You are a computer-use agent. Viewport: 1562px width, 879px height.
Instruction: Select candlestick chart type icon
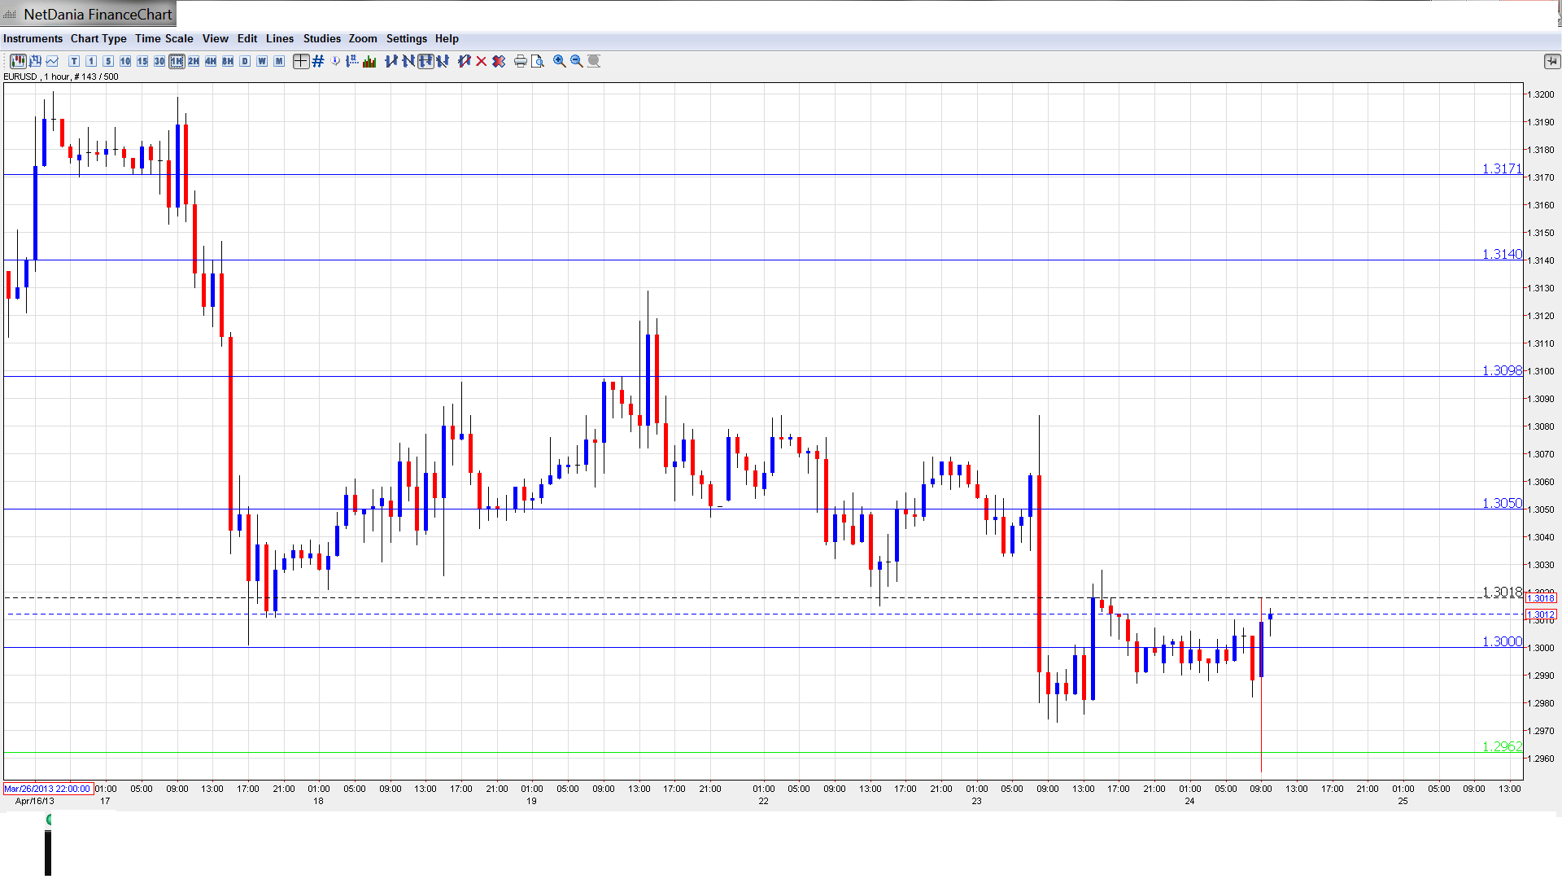(18, 61)
